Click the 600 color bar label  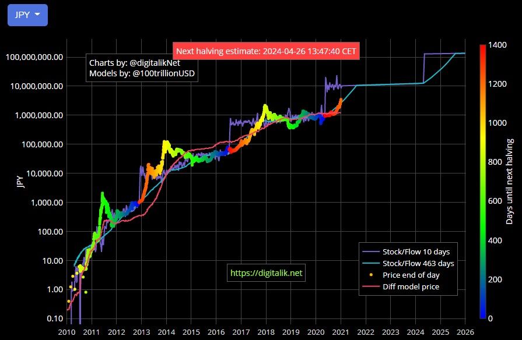coord(495,201)
